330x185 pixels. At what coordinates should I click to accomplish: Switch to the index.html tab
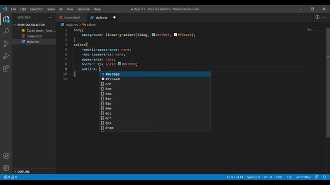click(x=72, y=17)
